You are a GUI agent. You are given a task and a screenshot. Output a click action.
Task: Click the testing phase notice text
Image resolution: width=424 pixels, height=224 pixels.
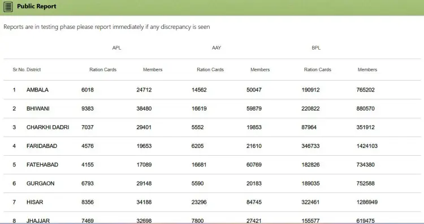(106, 27)
